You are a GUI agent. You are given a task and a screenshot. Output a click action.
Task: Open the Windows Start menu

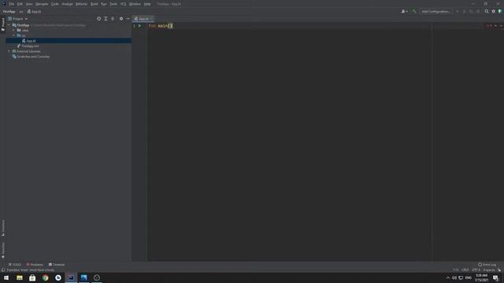6,277
